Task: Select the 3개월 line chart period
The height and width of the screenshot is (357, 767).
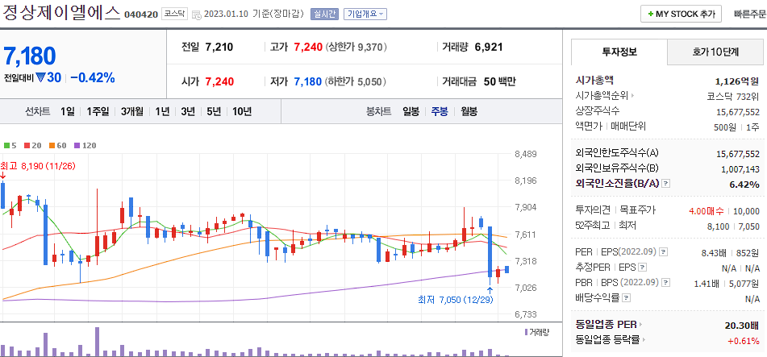Action: coord(132,111)
